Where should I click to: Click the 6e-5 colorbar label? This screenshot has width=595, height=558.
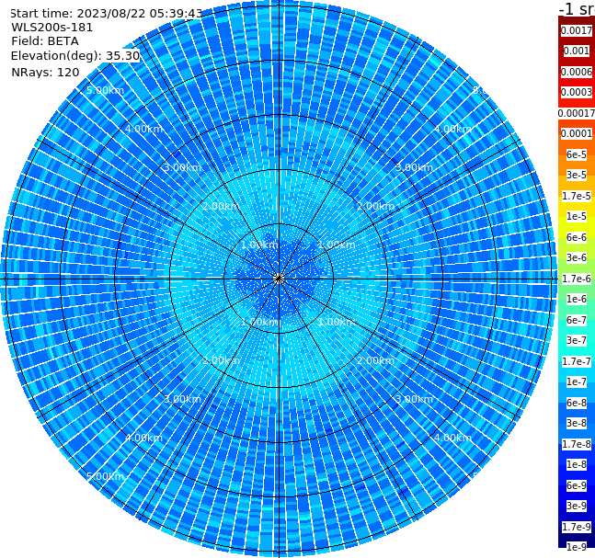pyautogui.click(x=577, y=154)
